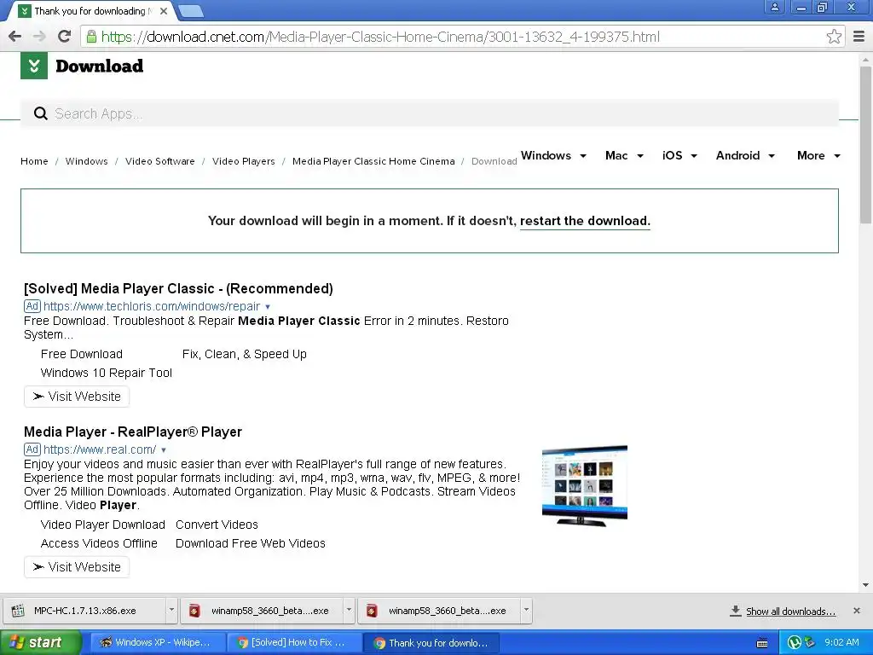Open the first winamp58_3660_beta download
Image resolution: width=873 pixels, height=655 pixels.
pos(262,611)
